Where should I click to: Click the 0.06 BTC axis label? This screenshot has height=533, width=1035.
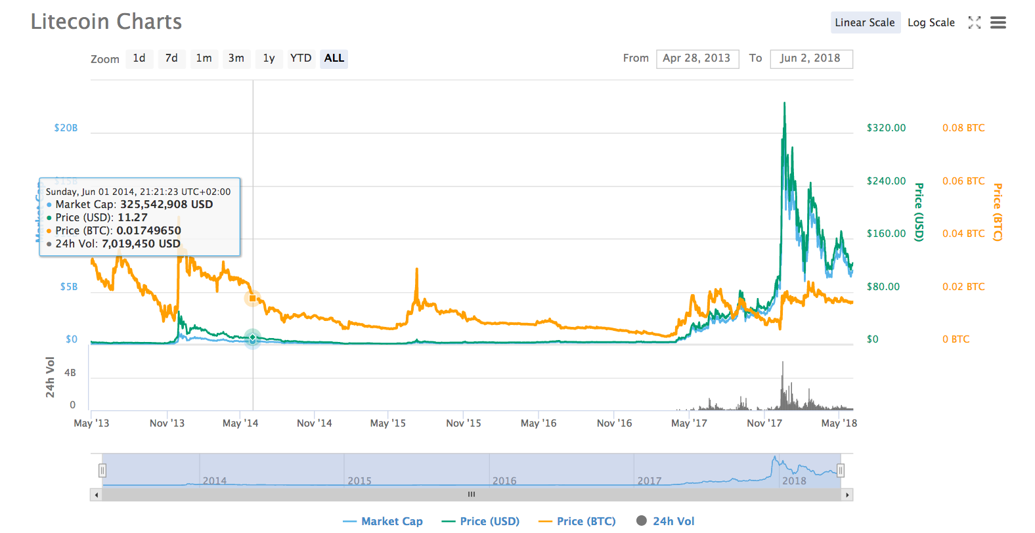tap(963, 181)
